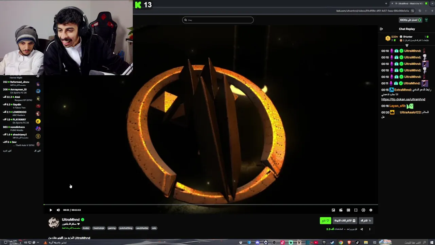Open Steam from taskbar

[332, 243]
